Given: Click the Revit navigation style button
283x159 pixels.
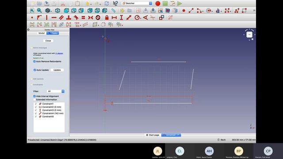Looking at the screenshot, I should [222, 140].
